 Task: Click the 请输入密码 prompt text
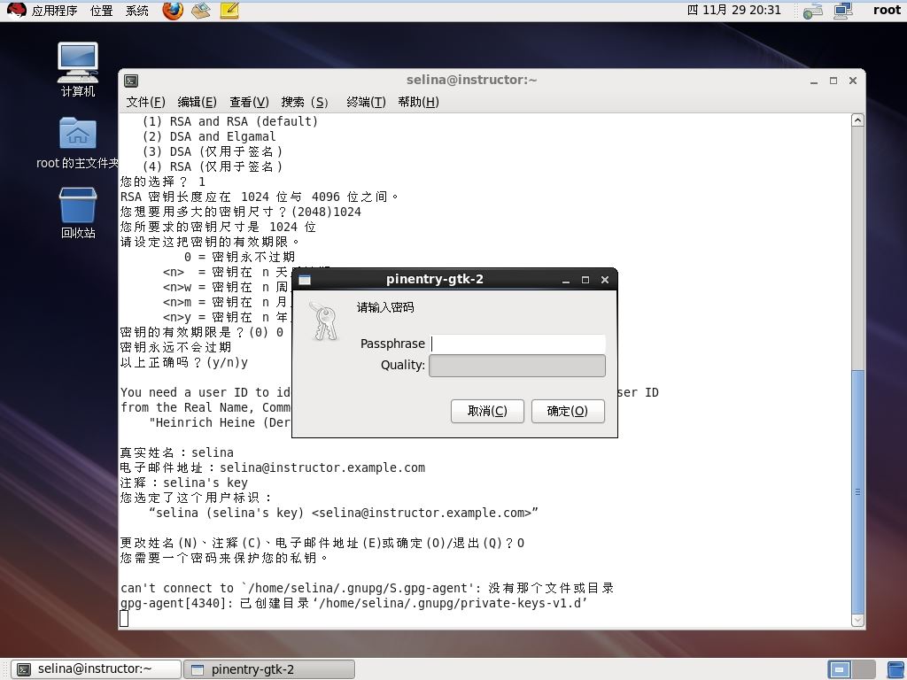click(385, 307)
